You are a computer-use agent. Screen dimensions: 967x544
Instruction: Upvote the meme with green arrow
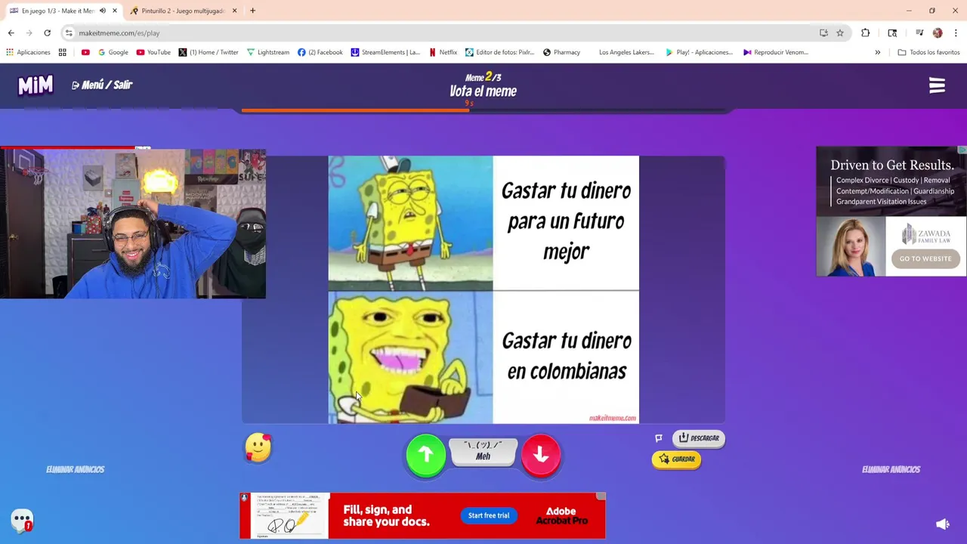[426, 454]
